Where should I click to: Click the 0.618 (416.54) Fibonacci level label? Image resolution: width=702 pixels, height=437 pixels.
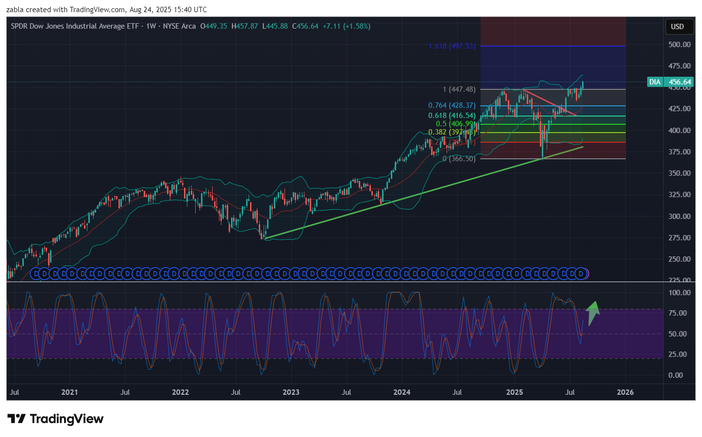pyautogui.click(x=451, y=116)
